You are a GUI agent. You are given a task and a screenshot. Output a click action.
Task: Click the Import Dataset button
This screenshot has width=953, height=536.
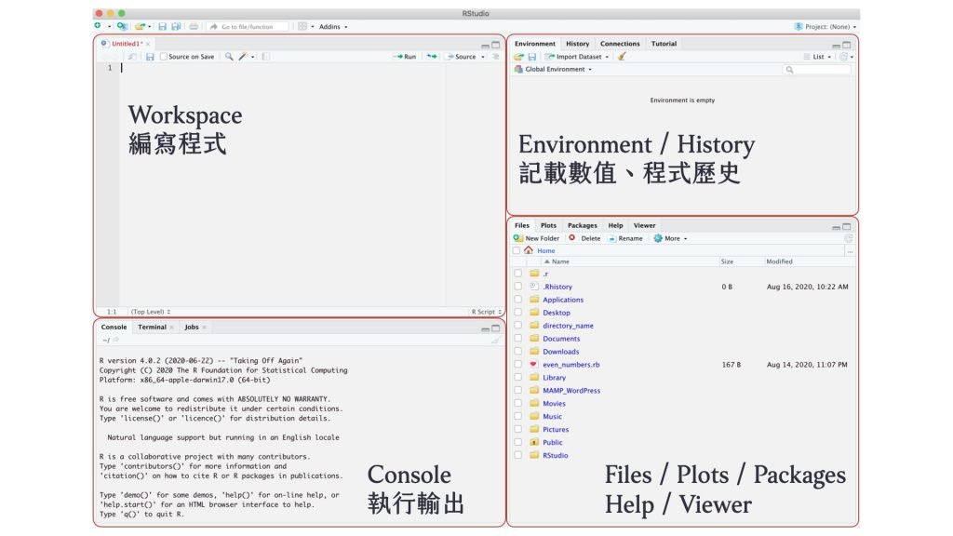[577, 57]
